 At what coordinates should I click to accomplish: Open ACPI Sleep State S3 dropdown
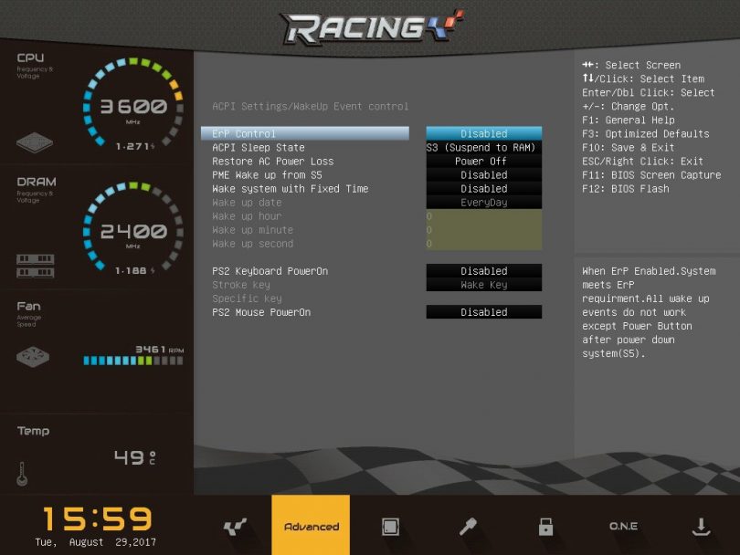tap(483, 148)
